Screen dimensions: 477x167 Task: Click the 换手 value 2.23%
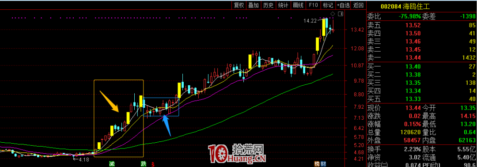tap(412, 150)
